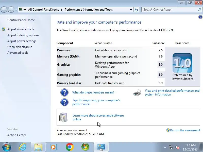The width and height of the screenshot is (203, 152).
Task: Select the Graphics subscore 1.0 cell
Action: 161,65
